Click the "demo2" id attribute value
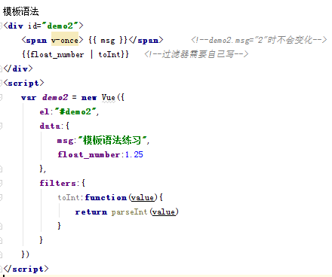This screenshot has height=277, width=332. (60, 26)
